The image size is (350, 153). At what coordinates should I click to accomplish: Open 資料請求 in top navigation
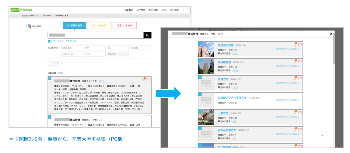coord(174,10)
